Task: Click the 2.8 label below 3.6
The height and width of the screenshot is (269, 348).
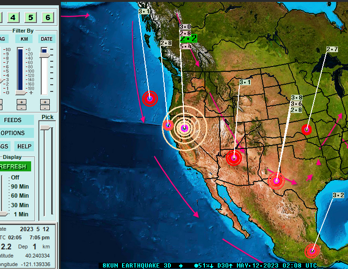Action: 296,110
